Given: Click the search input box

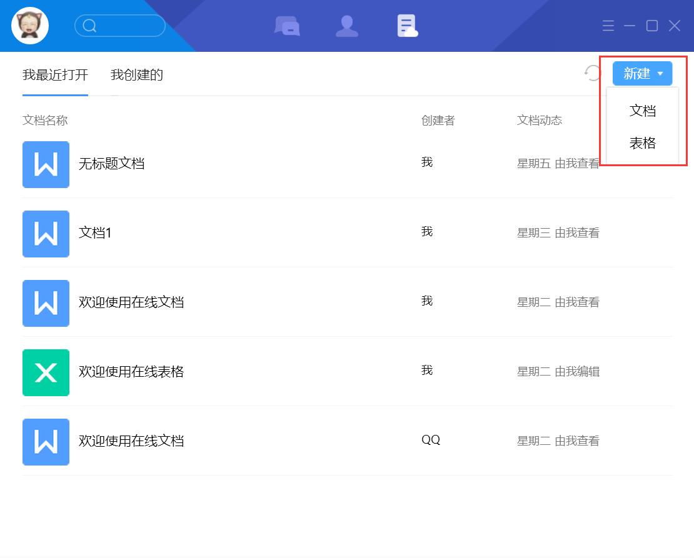Looking at the screenshot, I should (125, 26).
